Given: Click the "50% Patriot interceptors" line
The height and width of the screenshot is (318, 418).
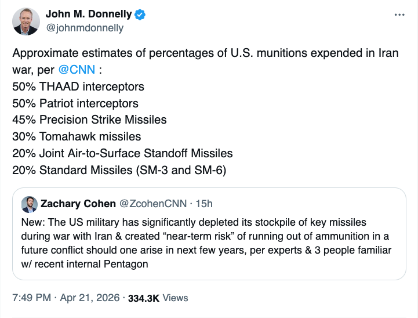Looking at the screenshot, I should pos(75,104).
